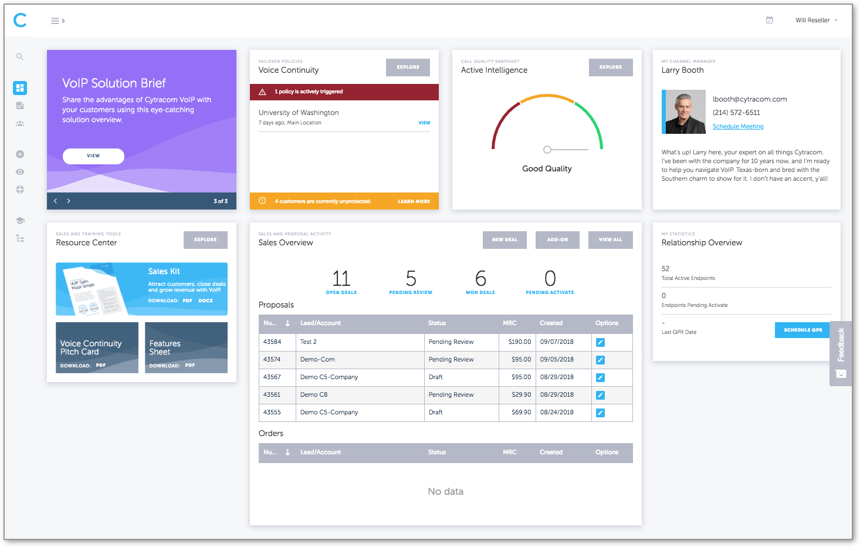The height and width of the screenshot is (547, 860).
Task: Click Larry Booth's profile photo
Action: (685, 112)
